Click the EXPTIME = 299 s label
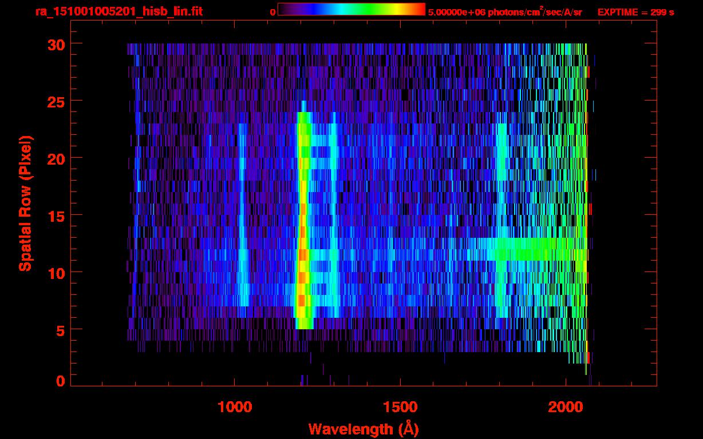Viewport: 703px width, 439px height. 635,12
